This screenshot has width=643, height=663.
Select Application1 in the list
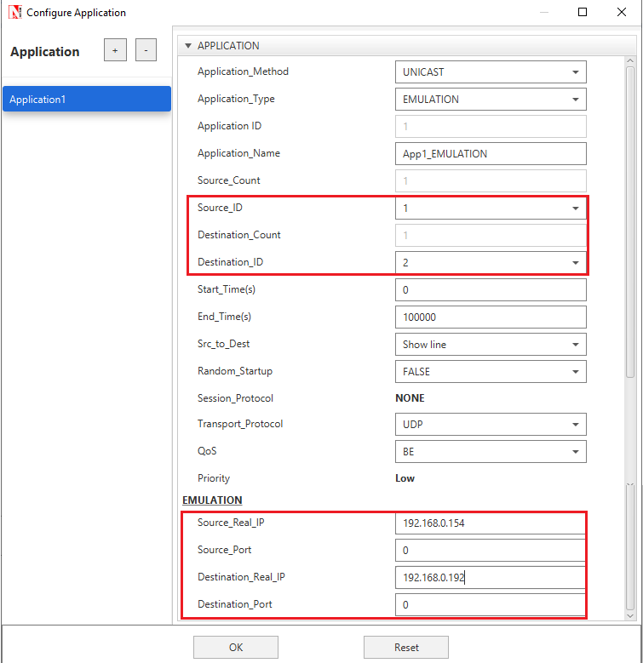tap(86, 100)
